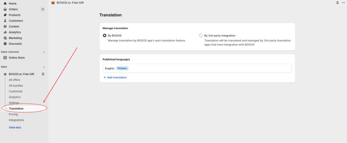347x143 pixels.
Task: Open the Pricing menu item
Action: 13,114
